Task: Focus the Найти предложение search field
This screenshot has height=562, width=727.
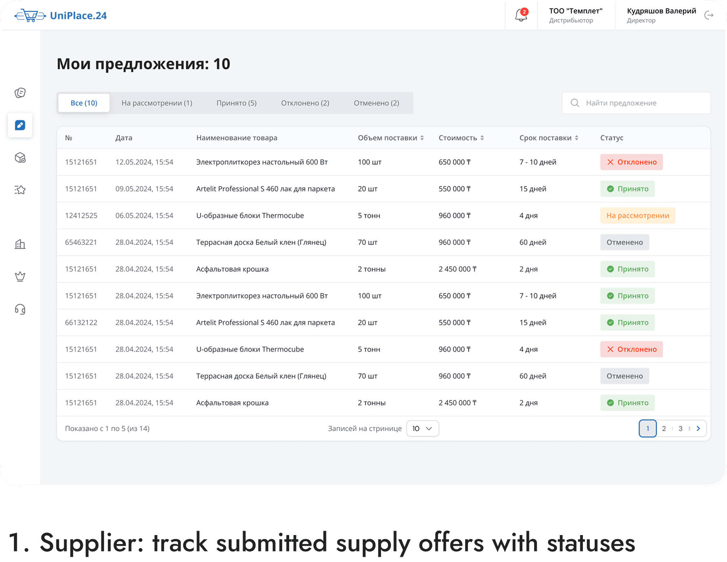Action: tap(636, 103)
